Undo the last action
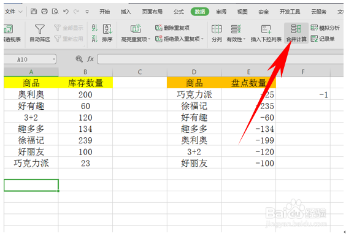This screenshot has height=236, width=346. point(66,12)
